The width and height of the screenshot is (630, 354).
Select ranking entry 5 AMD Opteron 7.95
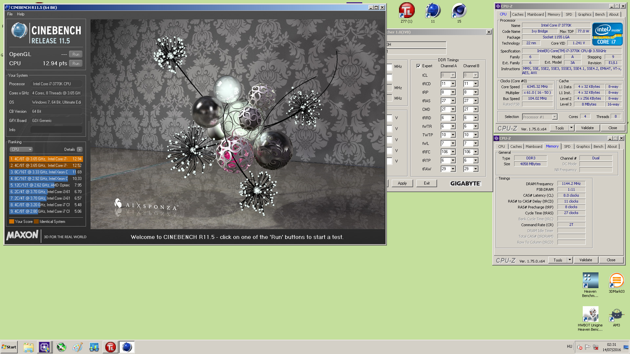46,185
